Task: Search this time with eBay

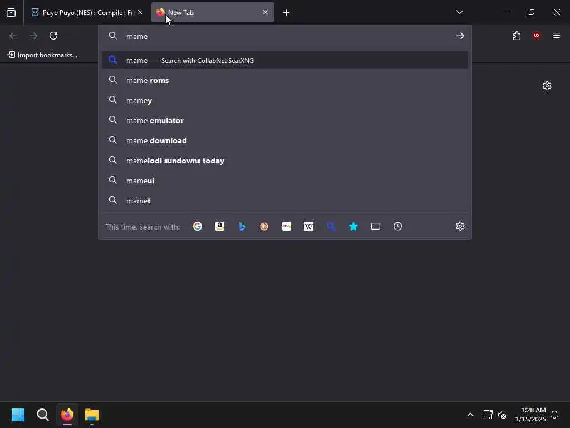Action: pyautogui.click(x=287, y=226)
